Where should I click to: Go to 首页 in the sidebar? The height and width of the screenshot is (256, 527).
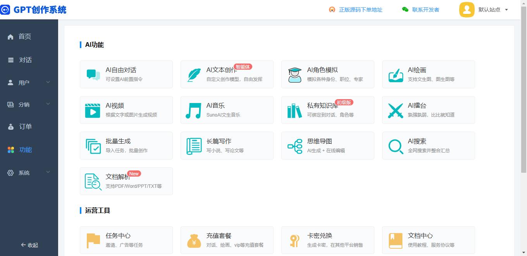pyautogui.click(x=24, y=36)
